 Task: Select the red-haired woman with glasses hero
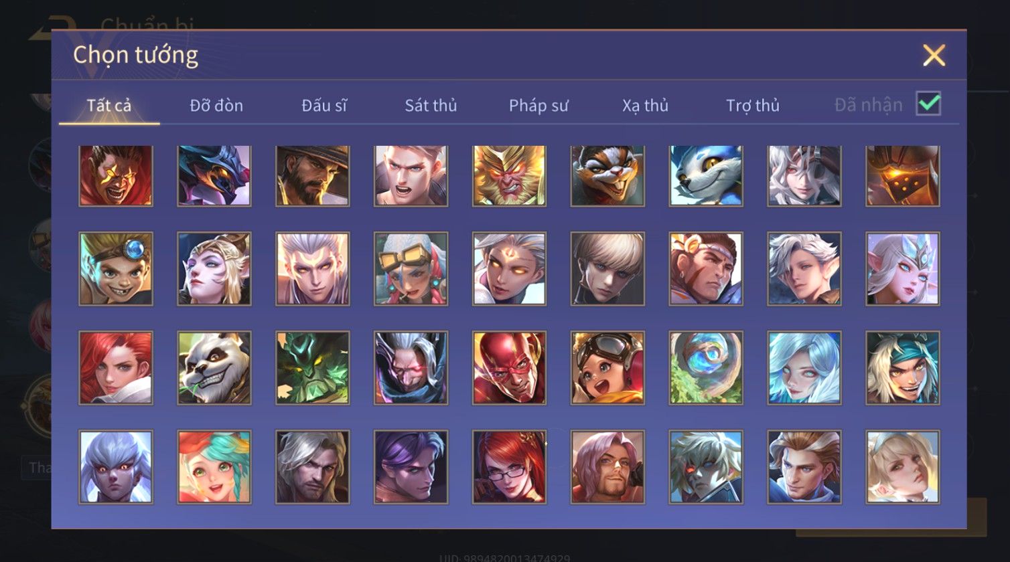point(509,467)
